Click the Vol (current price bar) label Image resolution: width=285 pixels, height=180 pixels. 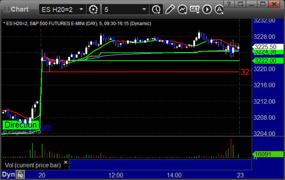(33, 165)
